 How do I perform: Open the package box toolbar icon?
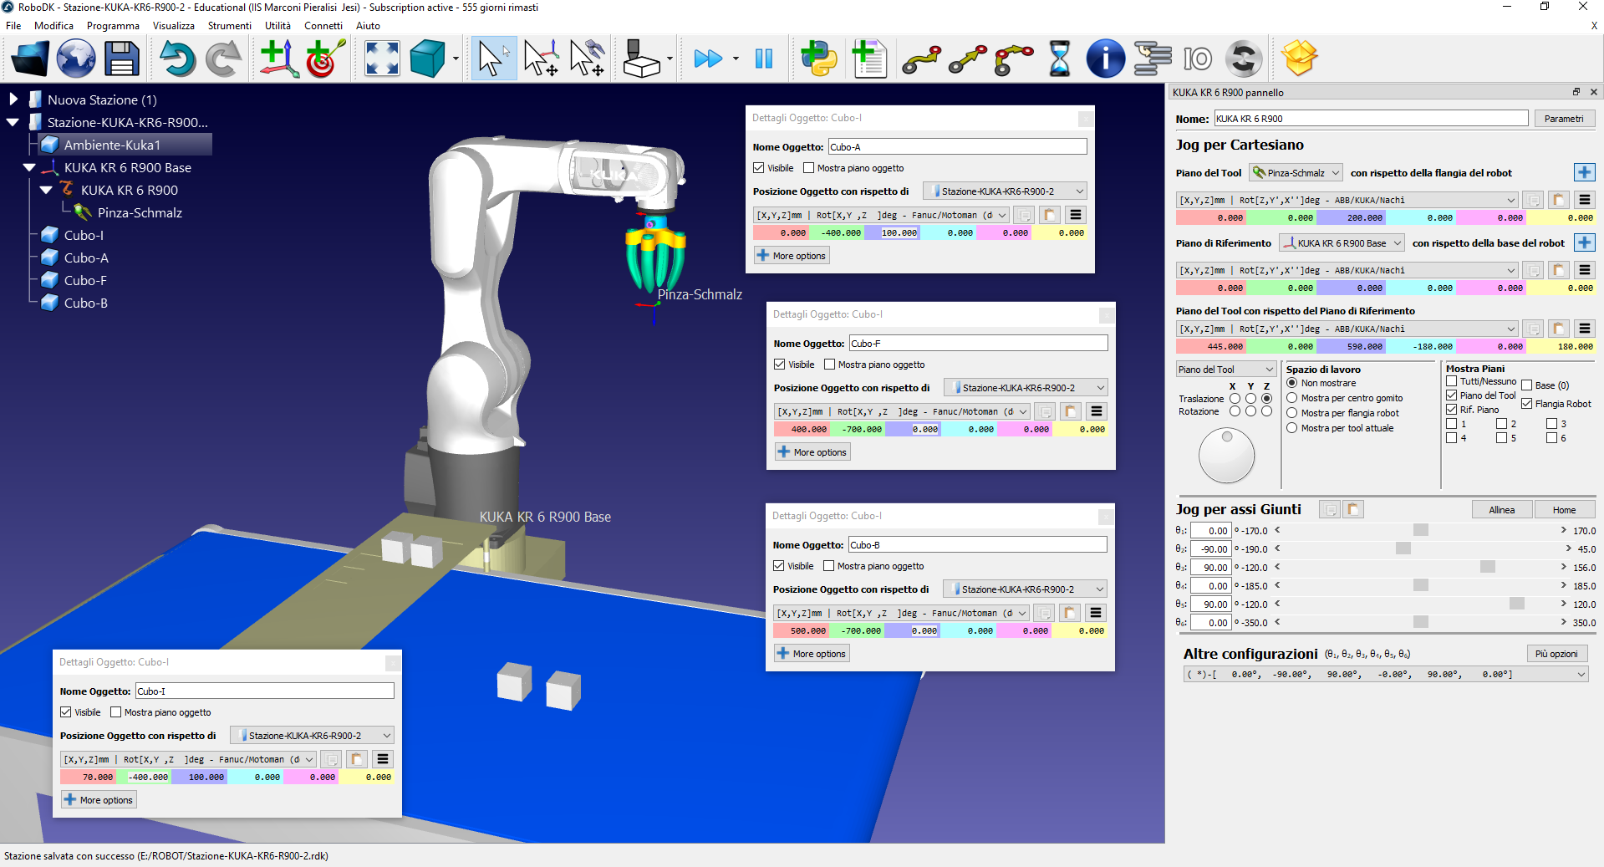(x=1299, y=59)
